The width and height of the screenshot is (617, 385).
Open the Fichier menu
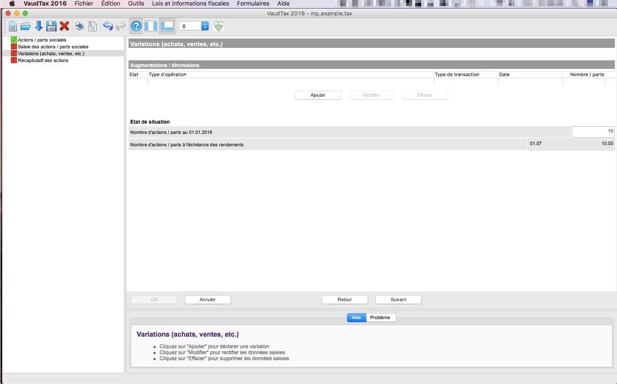(x=84, y=3)
